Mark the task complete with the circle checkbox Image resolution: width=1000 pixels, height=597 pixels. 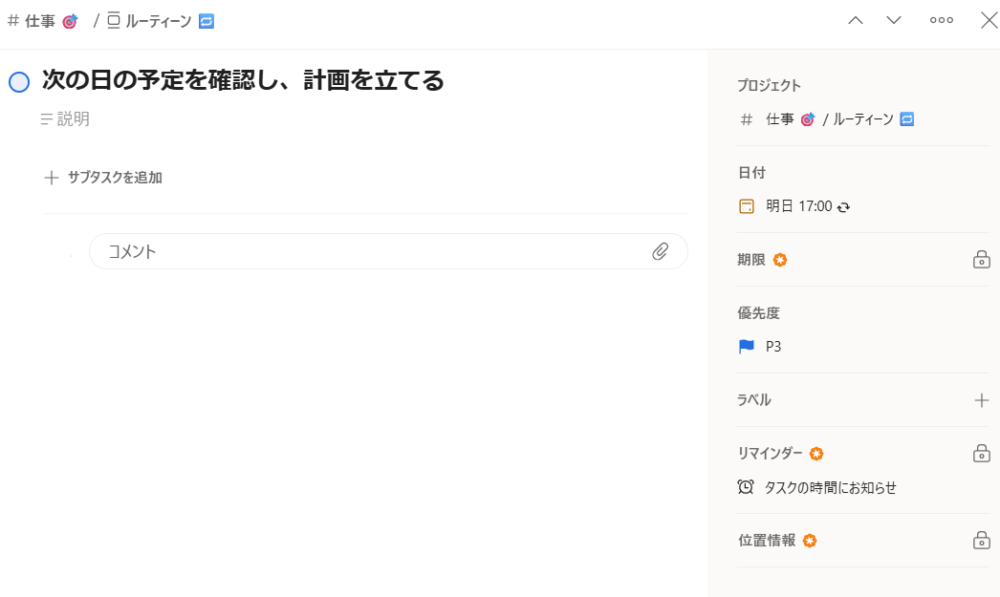pyautogui.click(x=17, y=81)
